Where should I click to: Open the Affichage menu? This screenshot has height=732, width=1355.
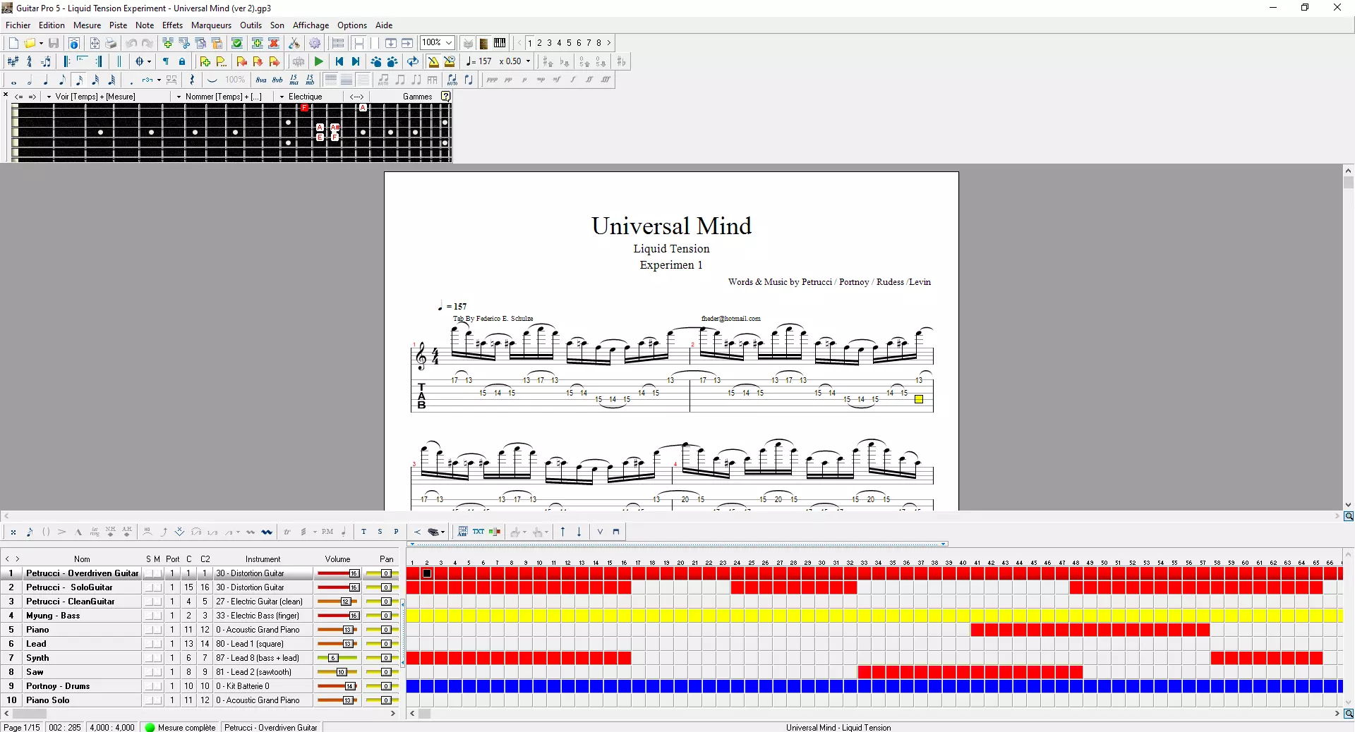tap(311, 25)
